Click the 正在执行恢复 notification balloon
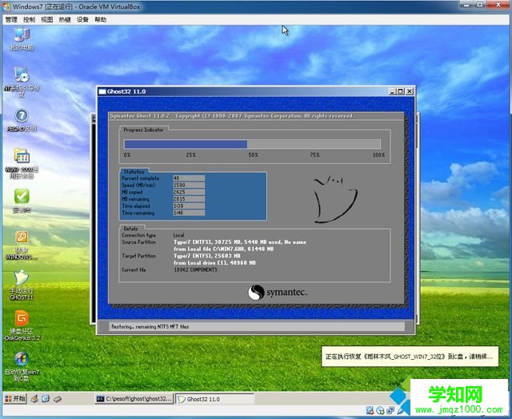512x419 pixels. [x=410, y=357]
